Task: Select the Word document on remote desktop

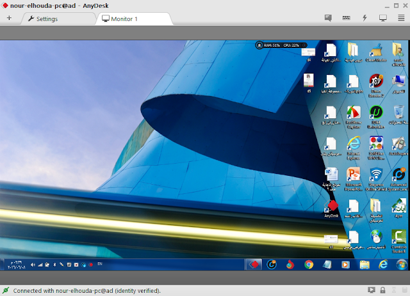Action: click(x=332, y=179)
